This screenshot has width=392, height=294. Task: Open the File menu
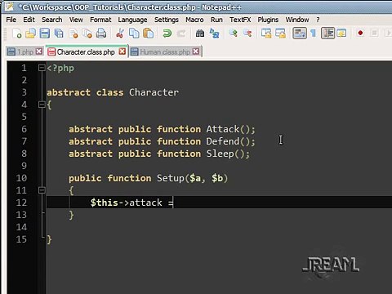tap(11, 20)
